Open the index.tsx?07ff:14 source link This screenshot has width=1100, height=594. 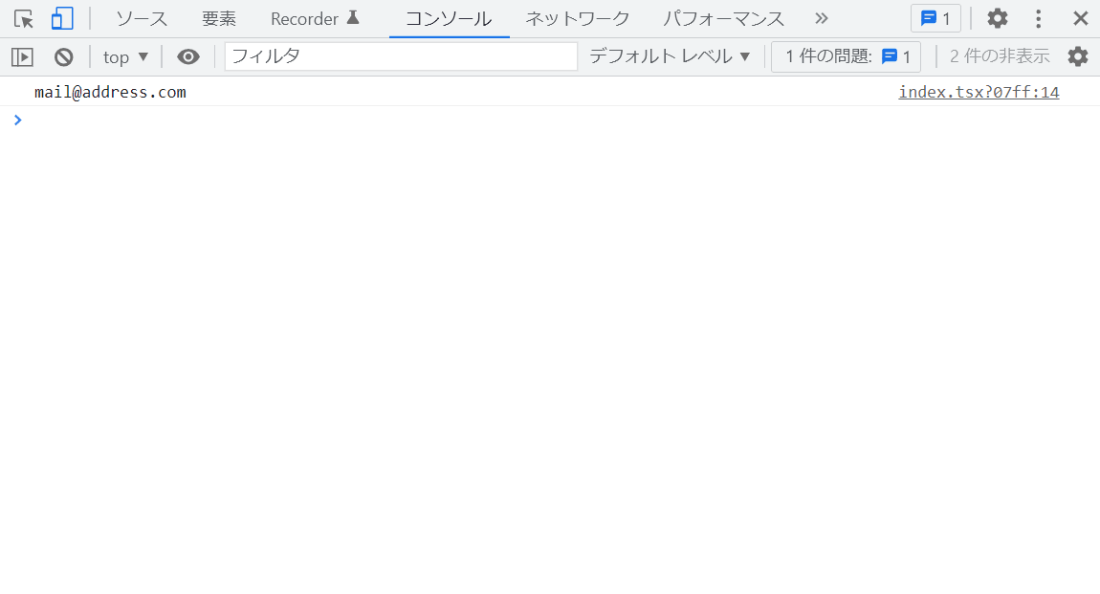[x=979, y=92]
